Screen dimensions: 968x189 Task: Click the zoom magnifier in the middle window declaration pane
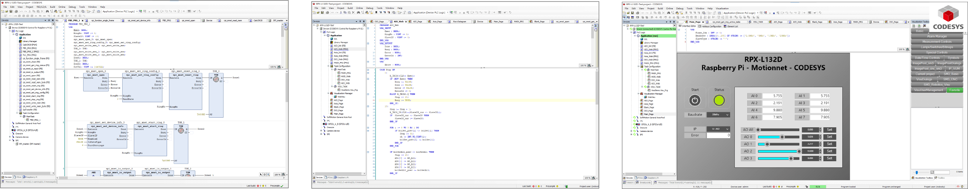(x=589, y=66)
